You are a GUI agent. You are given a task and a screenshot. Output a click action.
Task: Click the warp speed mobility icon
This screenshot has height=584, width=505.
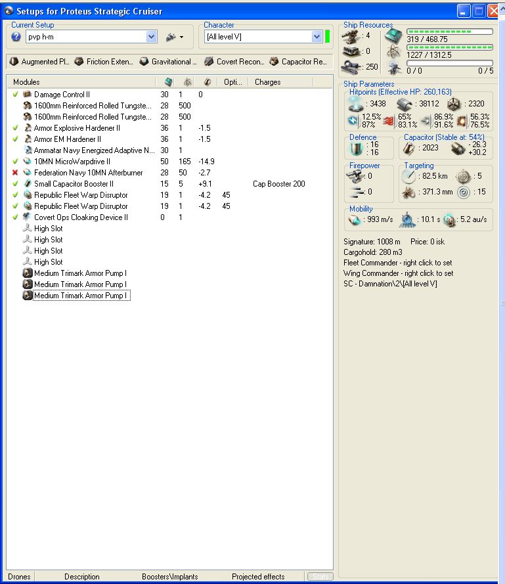click(450, 220)
